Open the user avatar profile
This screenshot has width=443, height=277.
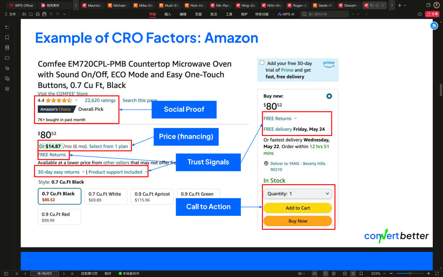coord(436,5)
